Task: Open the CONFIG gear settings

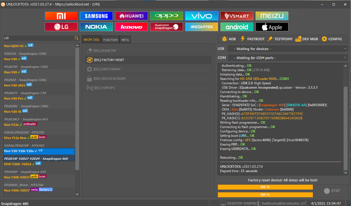Action: (332, 39)
